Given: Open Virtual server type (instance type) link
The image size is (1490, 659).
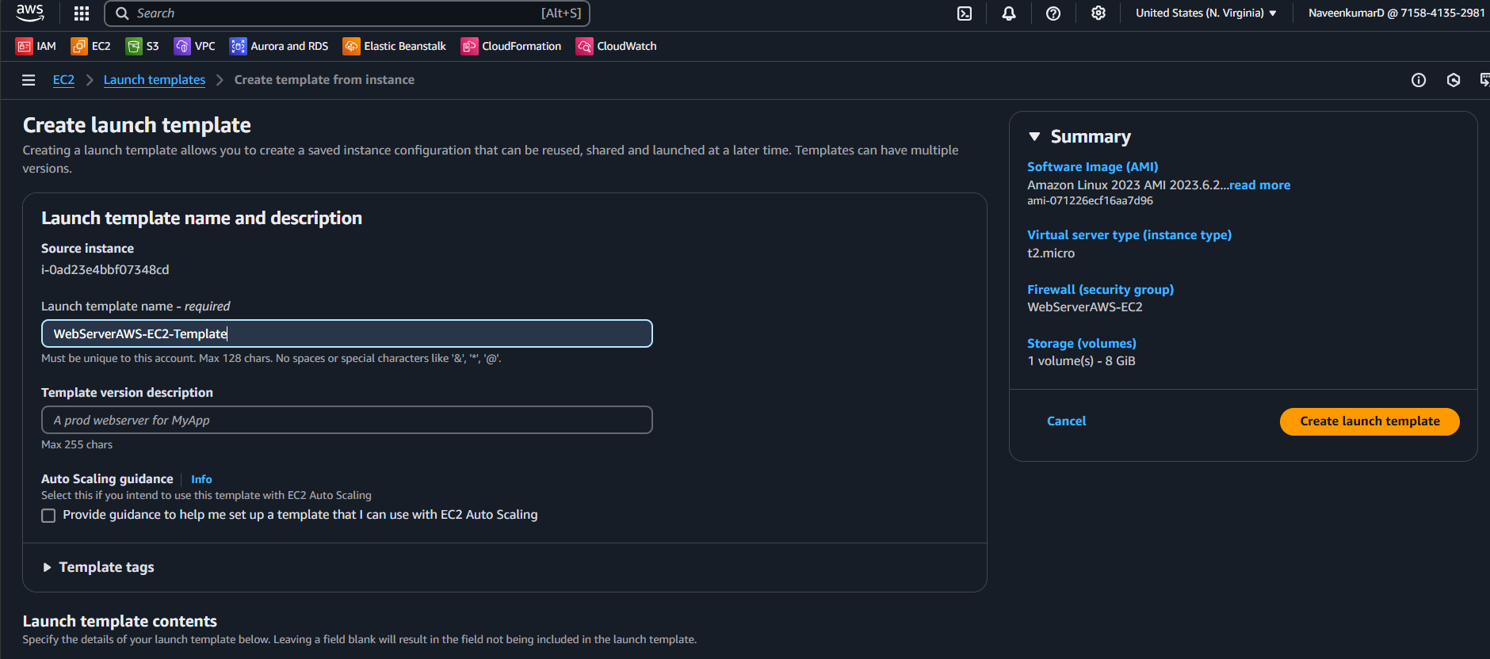Looking at the screenshot, I should (1129, 235).
